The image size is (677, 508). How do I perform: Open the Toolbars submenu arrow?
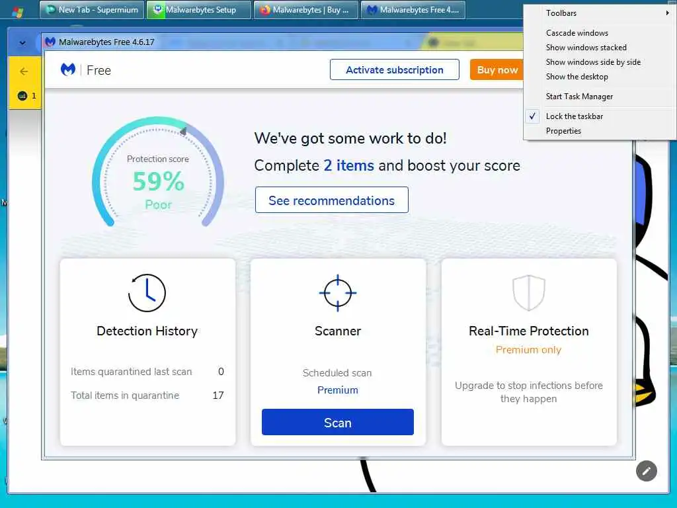668,13
